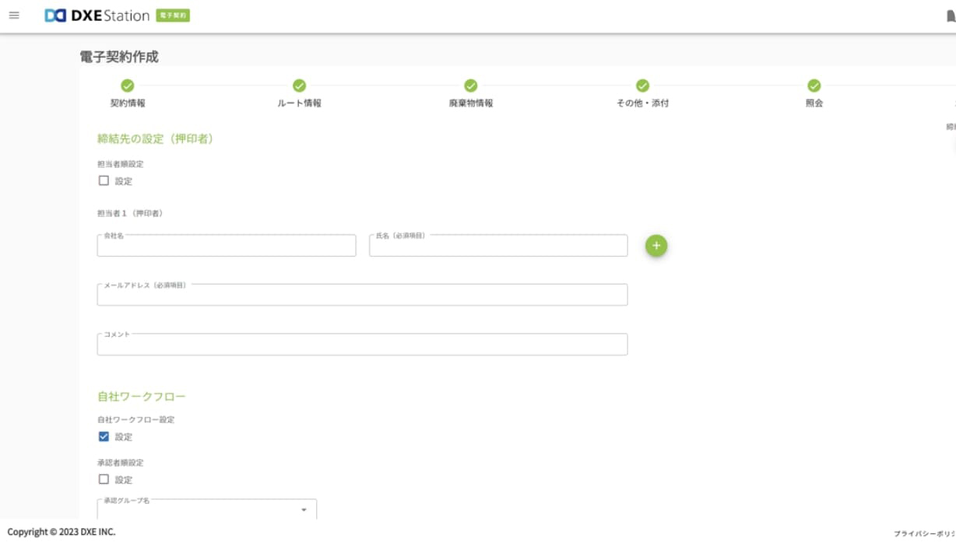Add another signer with the plus button
The image size is (956, 549).
pyautogui.click(x=656, y=246)
